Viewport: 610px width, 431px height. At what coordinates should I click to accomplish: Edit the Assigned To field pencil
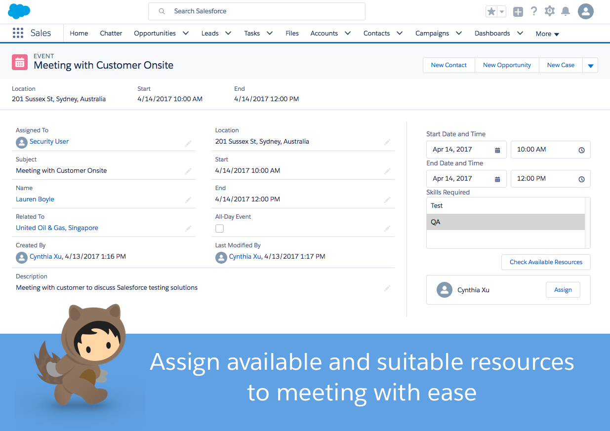[188, 143]
